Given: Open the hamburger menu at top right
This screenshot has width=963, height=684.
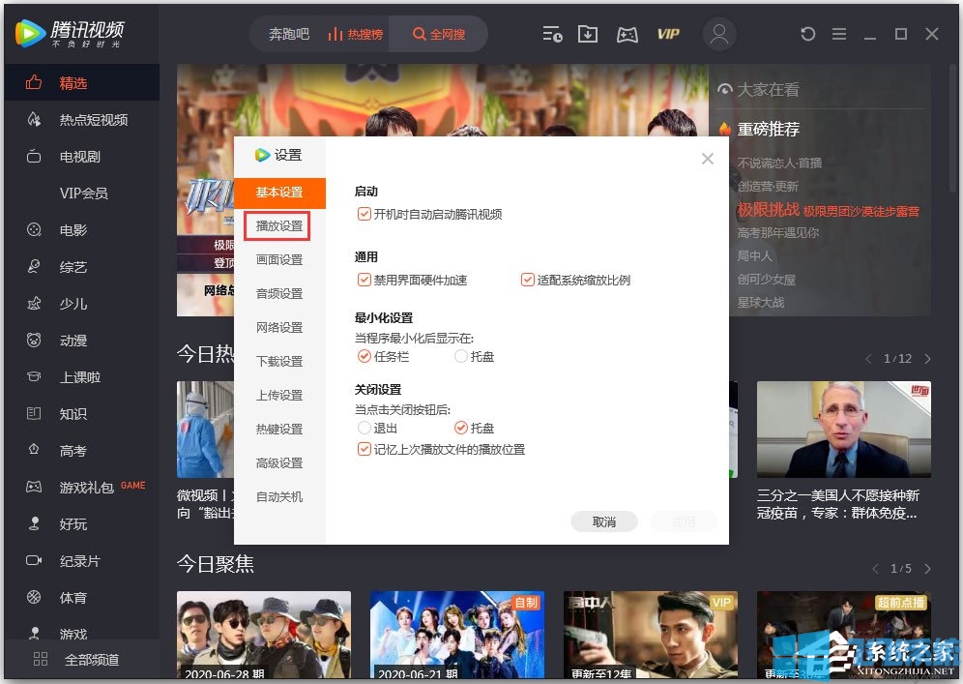Looking at the screenshot, I should pyautogui.click(x=837, y=34).
